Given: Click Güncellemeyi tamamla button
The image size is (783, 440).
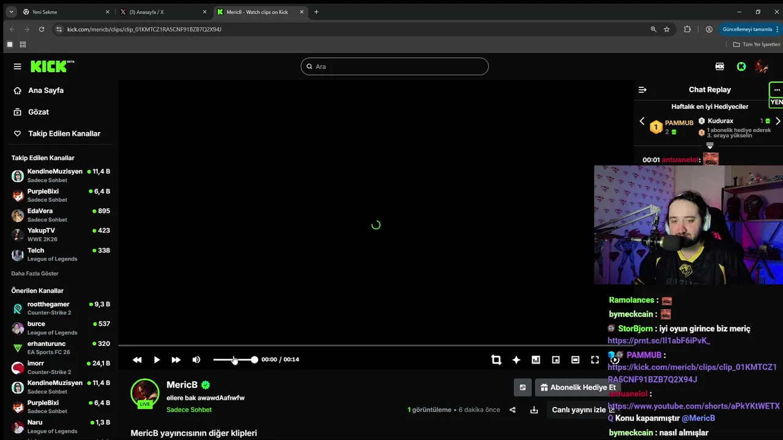Looking at the screenshot, I should pos(751,29).
